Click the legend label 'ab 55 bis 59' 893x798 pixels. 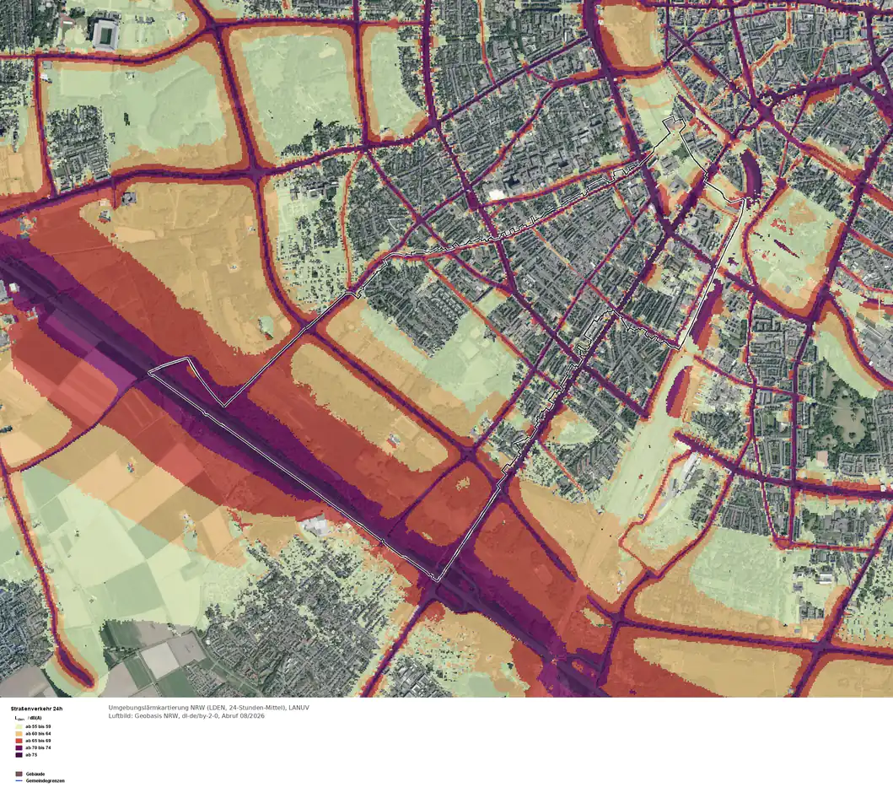click(x=38, y=727)
